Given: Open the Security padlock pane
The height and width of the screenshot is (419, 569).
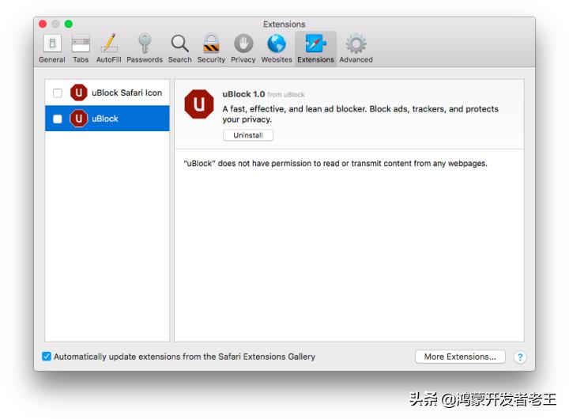Looking at the screenshot, I should (211, 49).
